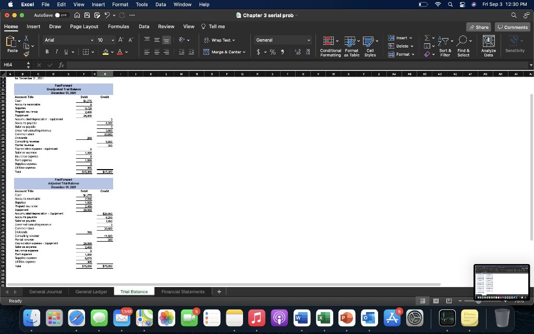534x334 pixels.
Task: Click the decrease decimal icon
Action: click(308, 52)
